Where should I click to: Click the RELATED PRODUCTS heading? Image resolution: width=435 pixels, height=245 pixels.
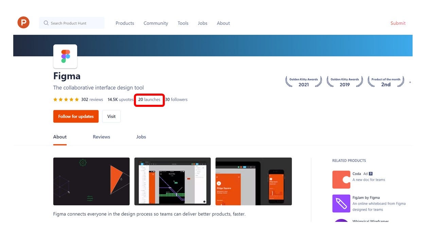pos(349,161)
